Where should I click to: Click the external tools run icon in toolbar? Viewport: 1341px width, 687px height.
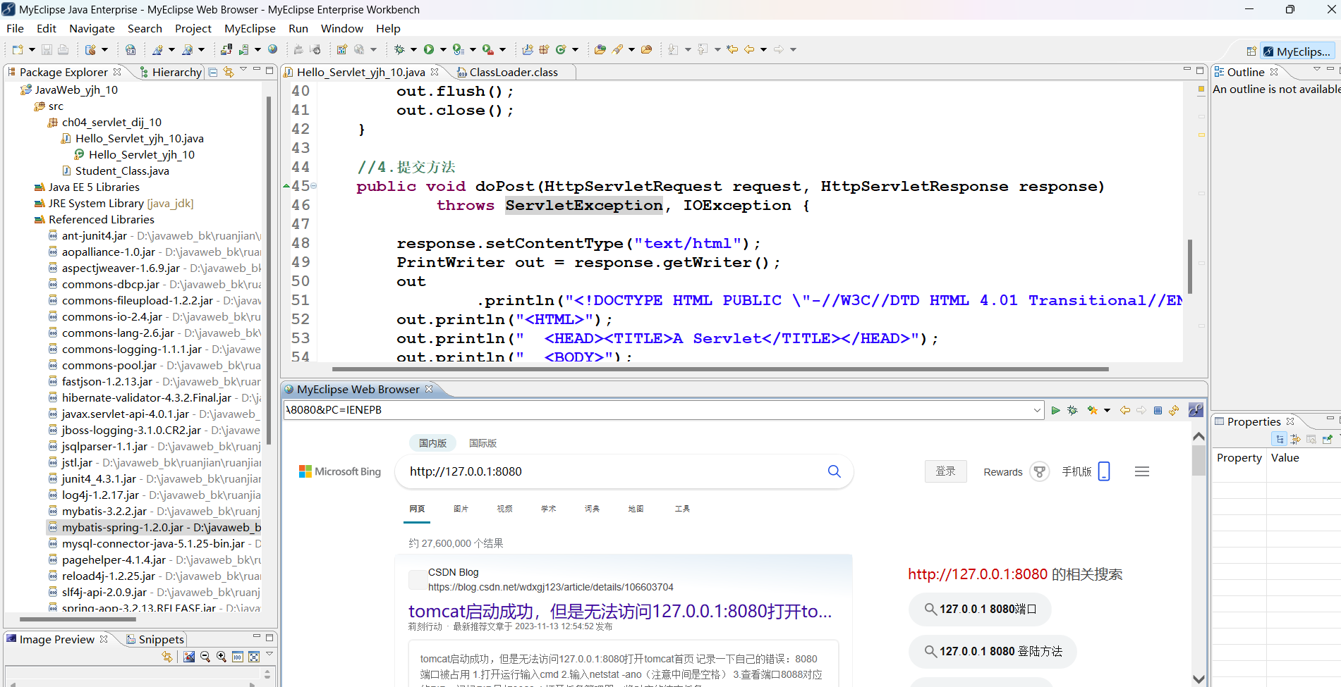click(x=487, y=49)
